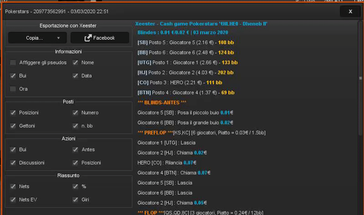Open the Copia... dropdown

[x=37, y=38]
